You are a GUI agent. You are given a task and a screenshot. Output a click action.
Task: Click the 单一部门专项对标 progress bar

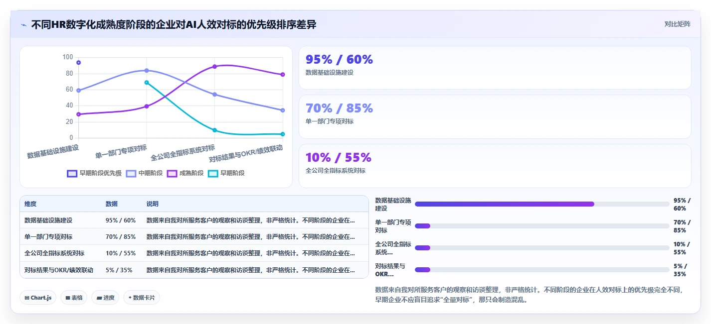click(542, 226)
